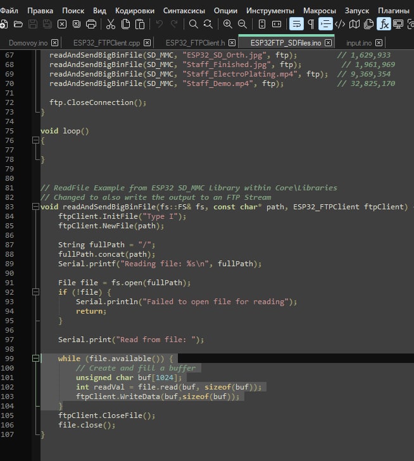Click line number 91 in the margin
Image resolution: width=414 pixels, height=461 pixels.
coord(9,283)
